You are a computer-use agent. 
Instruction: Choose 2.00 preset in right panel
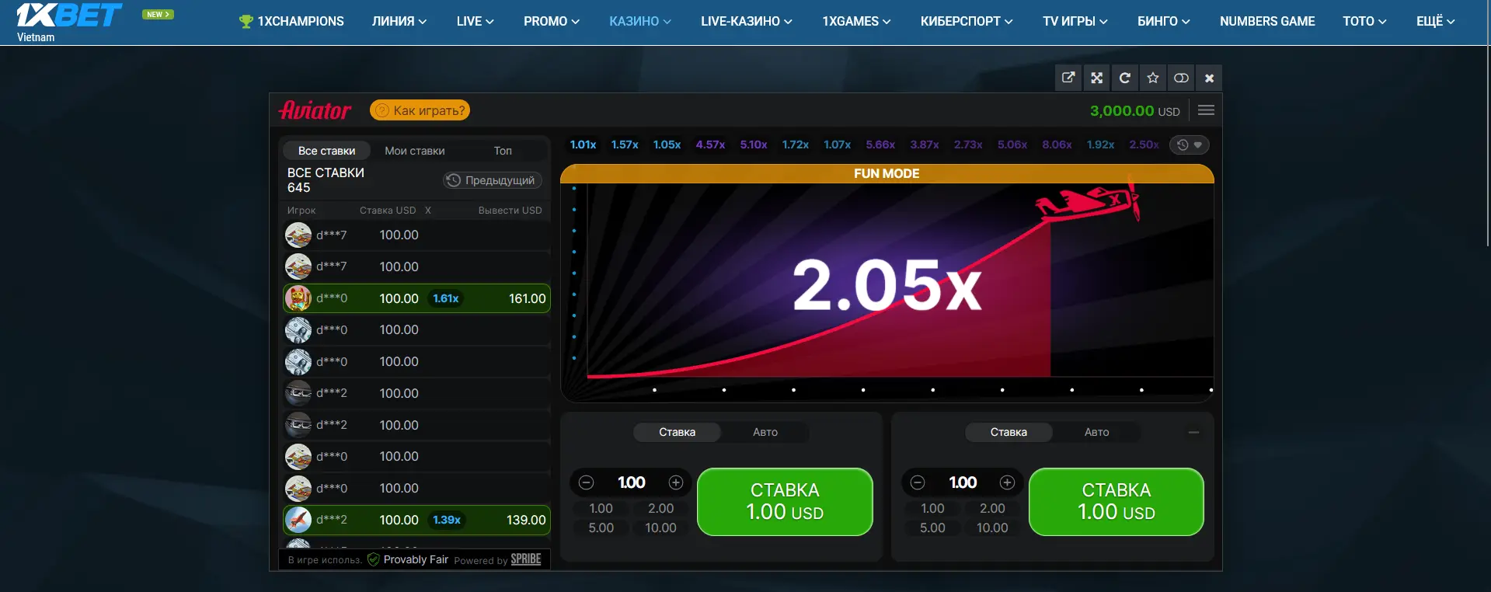click(x=992, y=508)
